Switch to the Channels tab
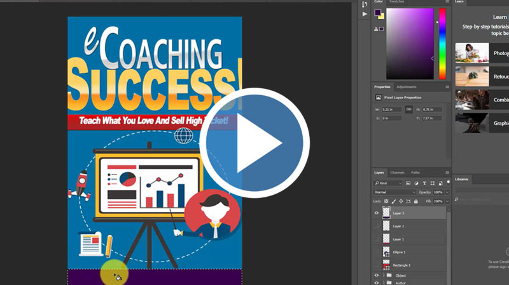 [x=397, y=173]
